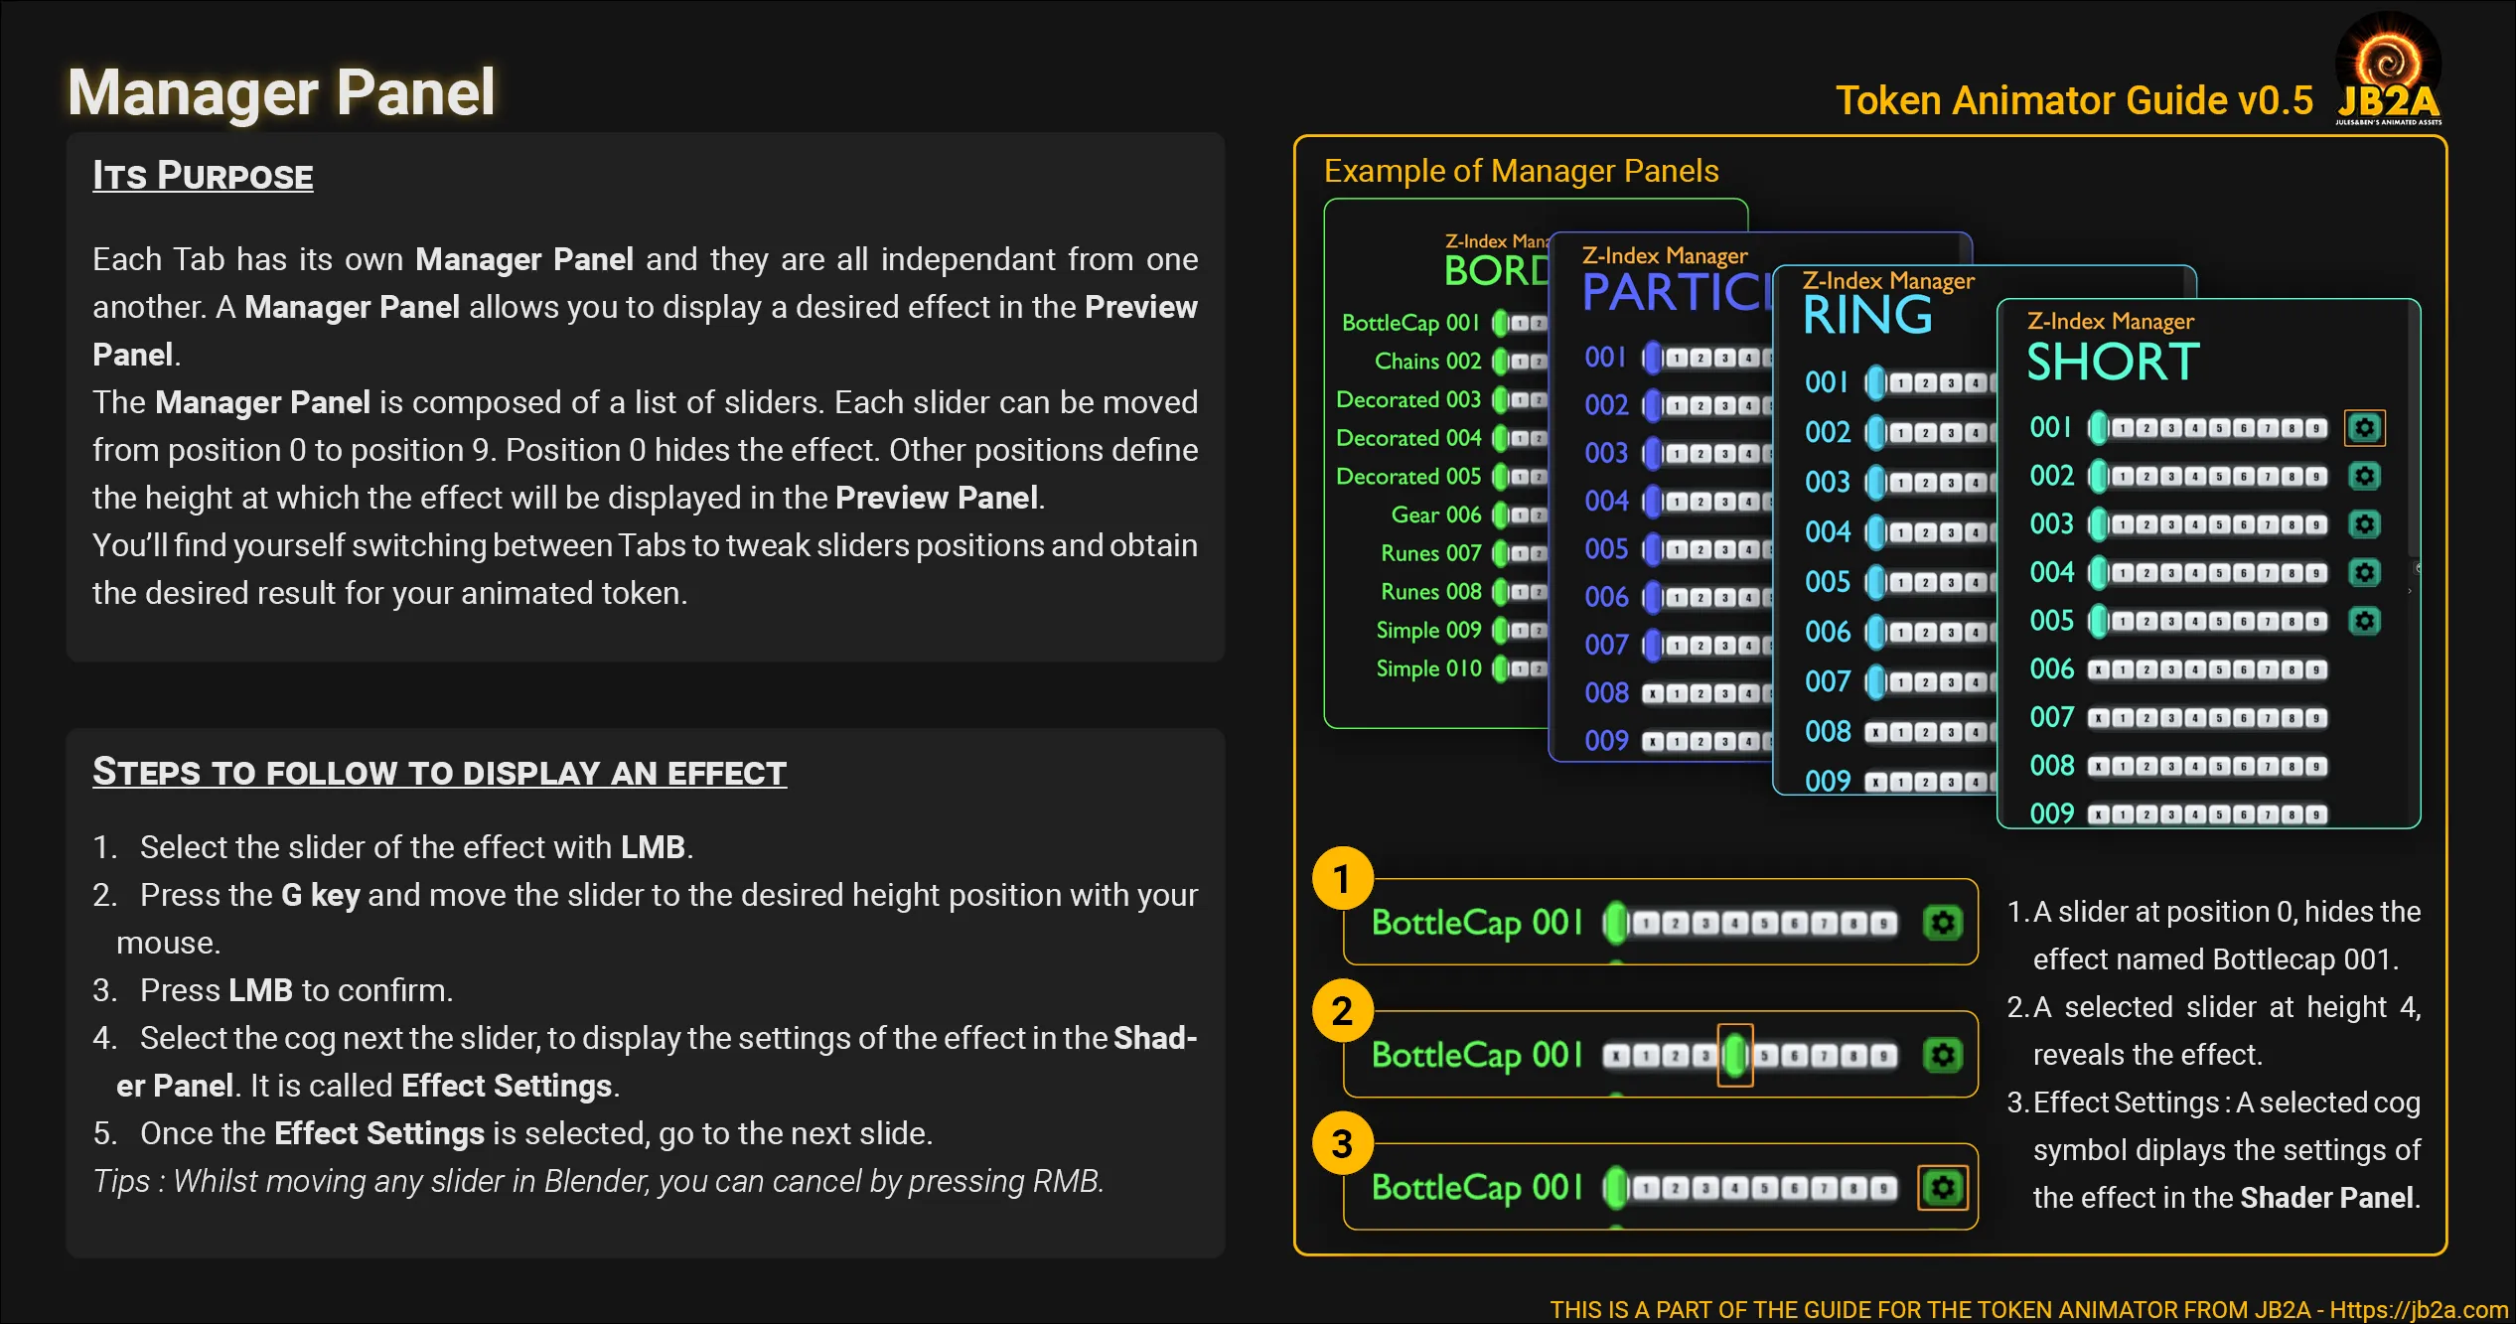Select the Chains 002 slider handle
2516x1324 pixels.
pyautogui.click(x=1501, y=362)
